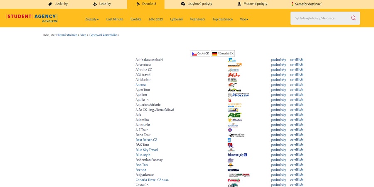Click the Bon Ton logo

tap(230, 165)
